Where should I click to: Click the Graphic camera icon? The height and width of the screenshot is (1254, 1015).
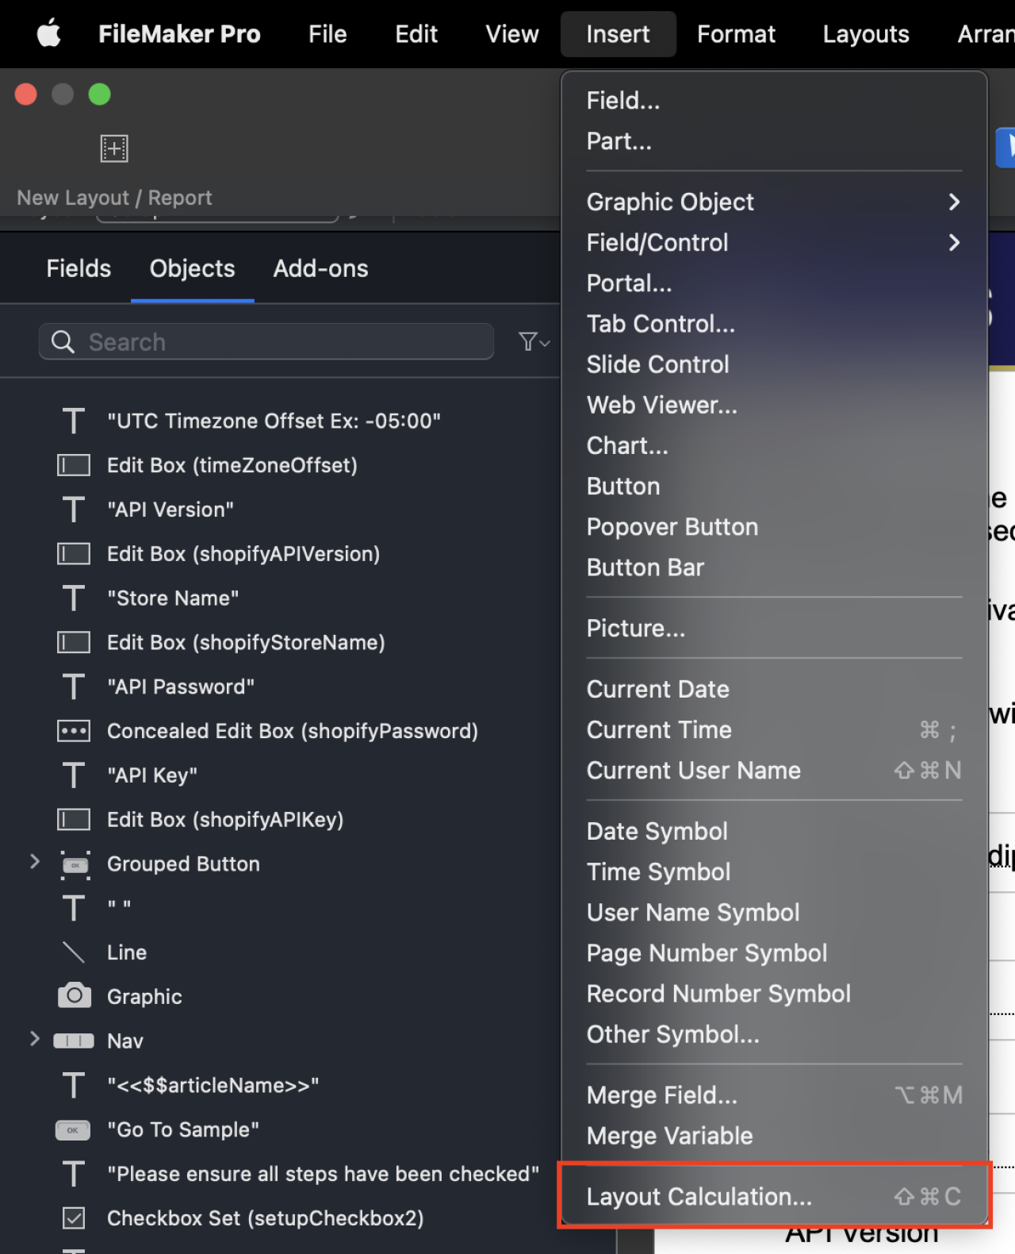(x=74, y=996)
